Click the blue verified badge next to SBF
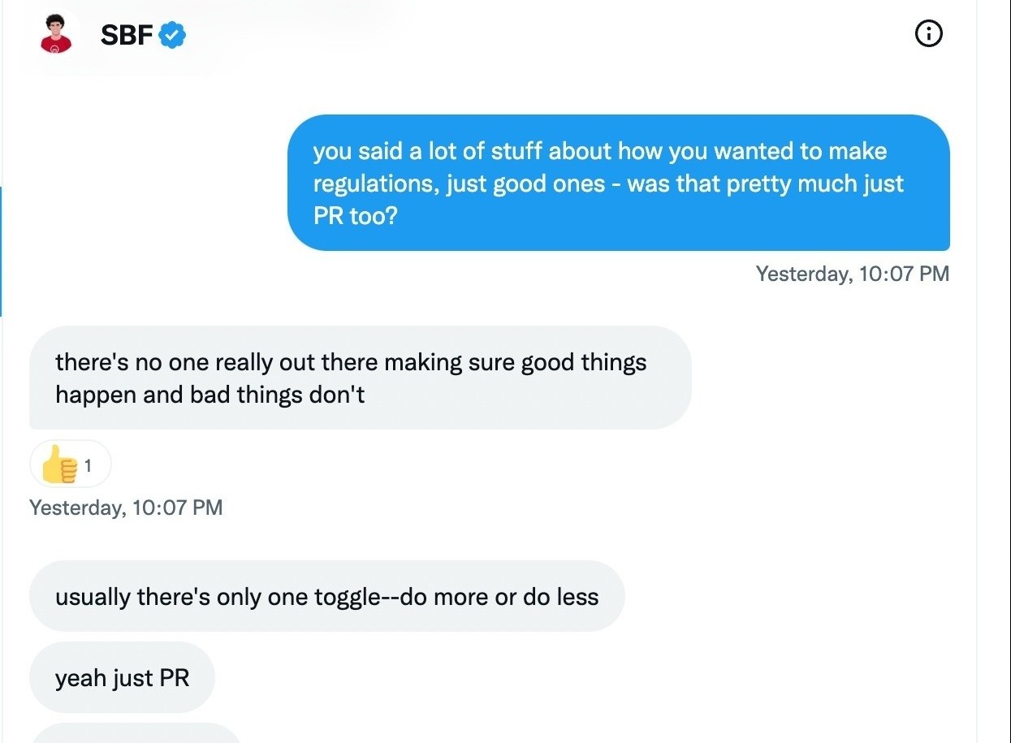Image resolution: width=1011 pixels, height=743 pixels. click(172, 35)
